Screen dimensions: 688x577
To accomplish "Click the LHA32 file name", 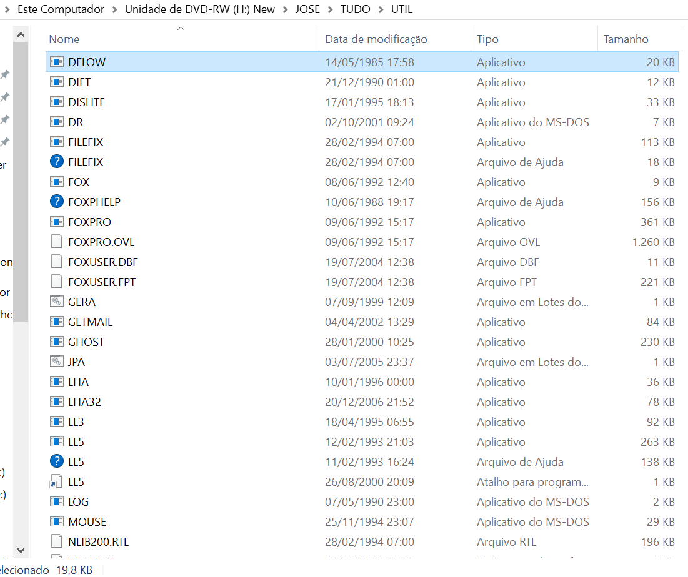I will click(x=85, y=402).
